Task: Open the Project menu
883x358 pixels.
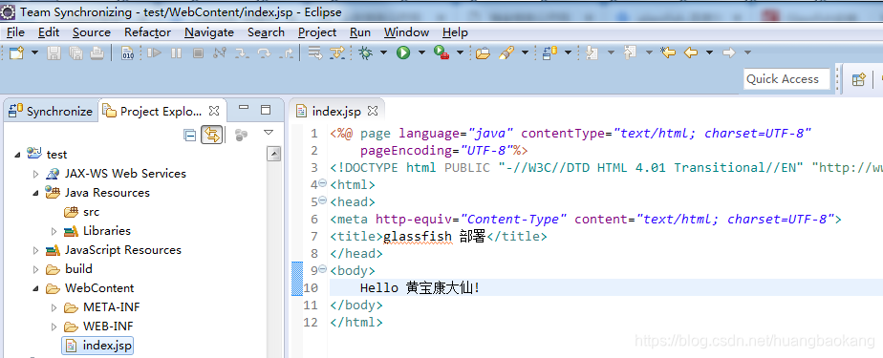Action: click(317, 32)
